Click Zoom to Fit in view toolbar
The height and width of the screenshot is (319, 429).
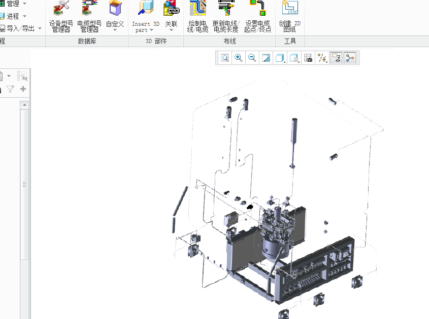click(x=225, y=58)
